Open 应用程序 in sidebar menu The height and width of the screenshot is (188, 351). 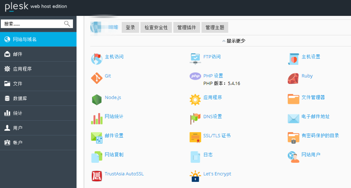tap(38, 69)
